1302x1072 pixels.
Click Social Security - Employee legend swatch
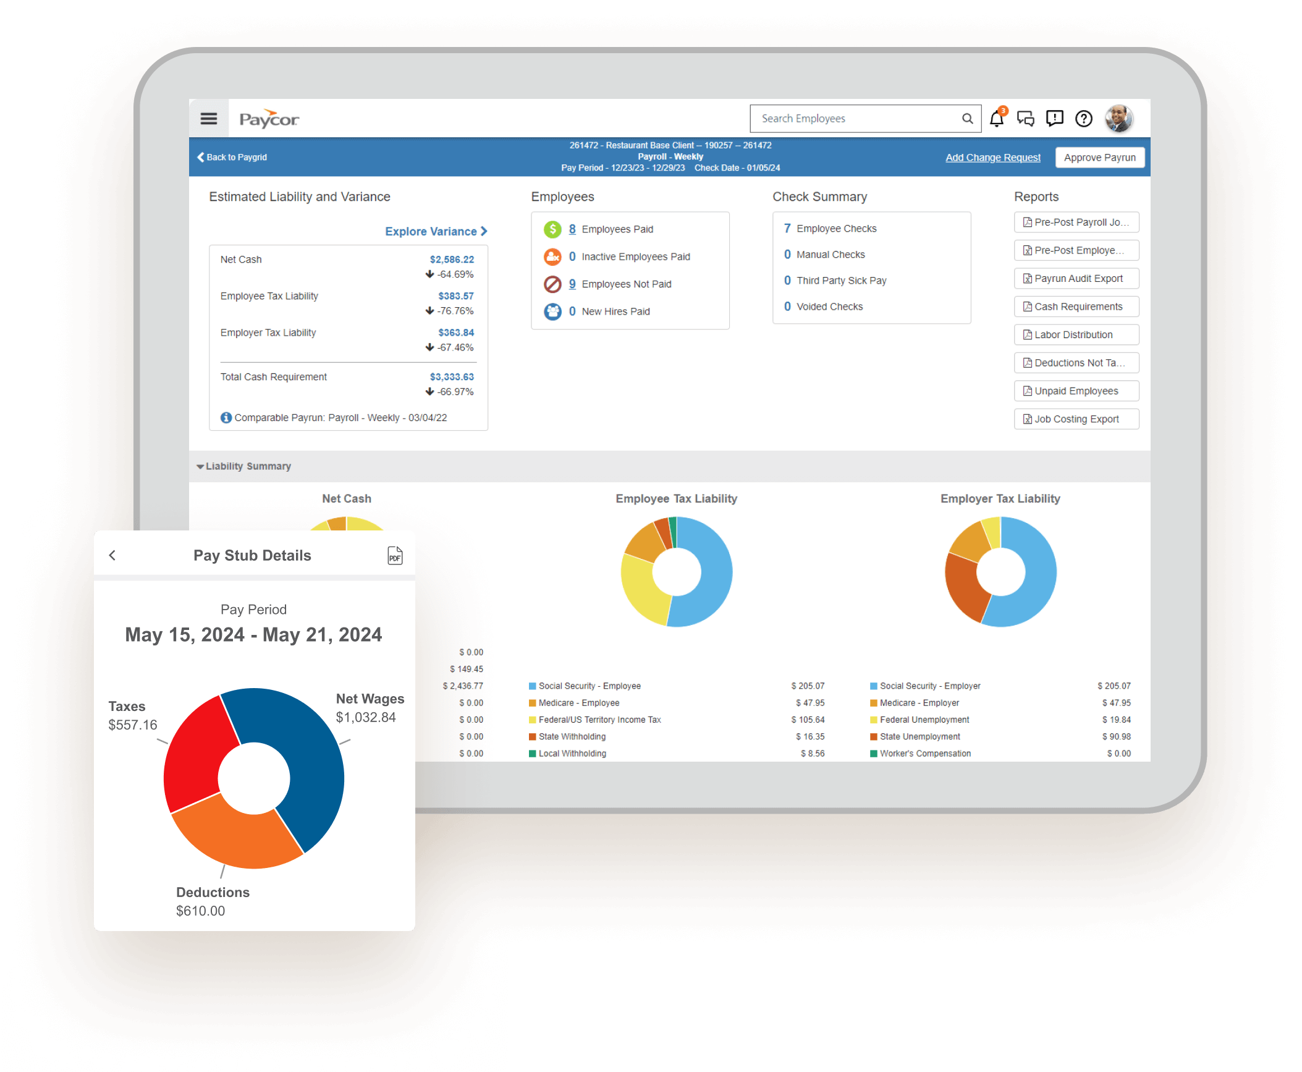[532, 686]
